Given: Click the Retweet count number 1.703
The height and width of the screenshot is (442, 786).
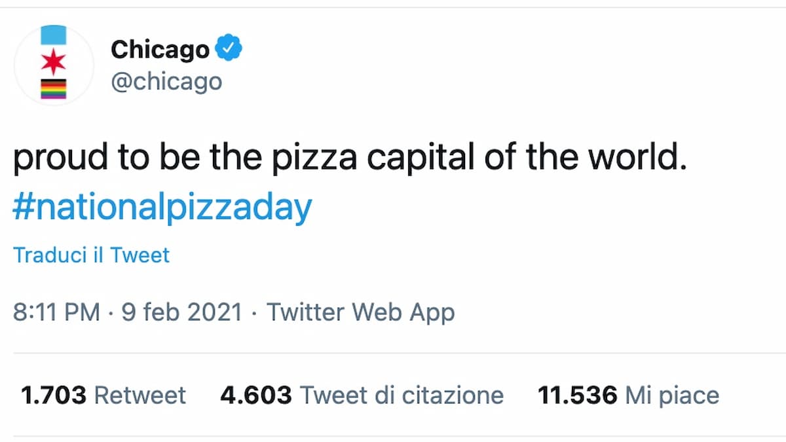Looking at the screenshot, I should click(x=54, y=395).
